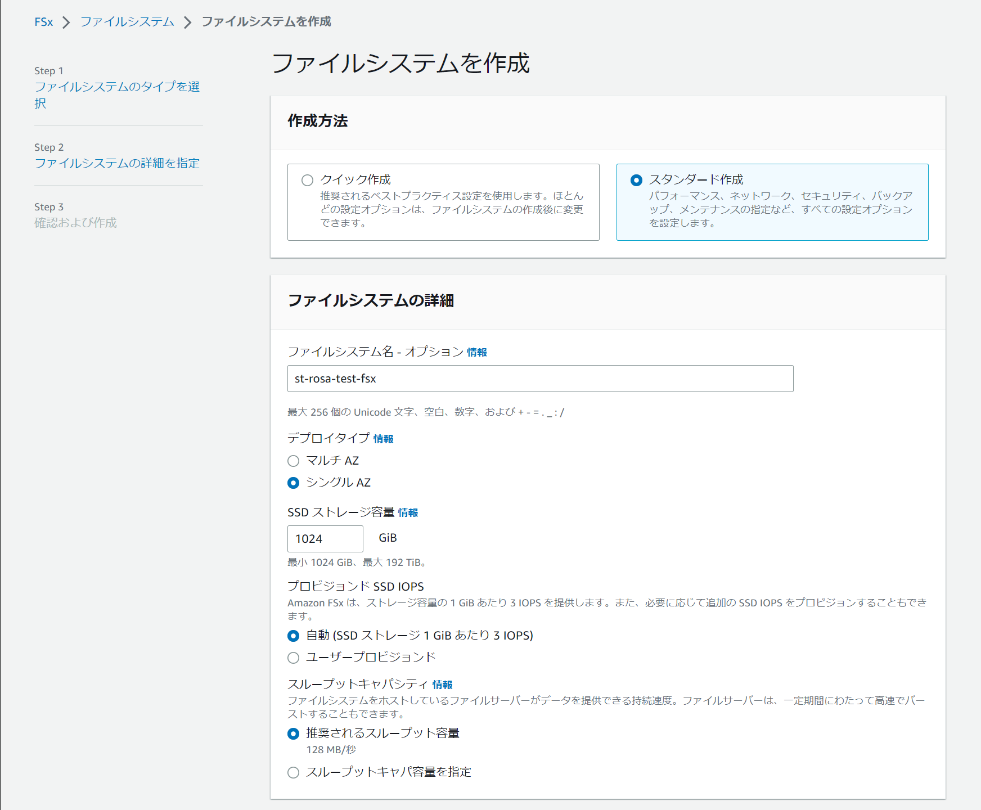Click the file system name input field
This screenshot has width=981, height=810.
(539, 378)
